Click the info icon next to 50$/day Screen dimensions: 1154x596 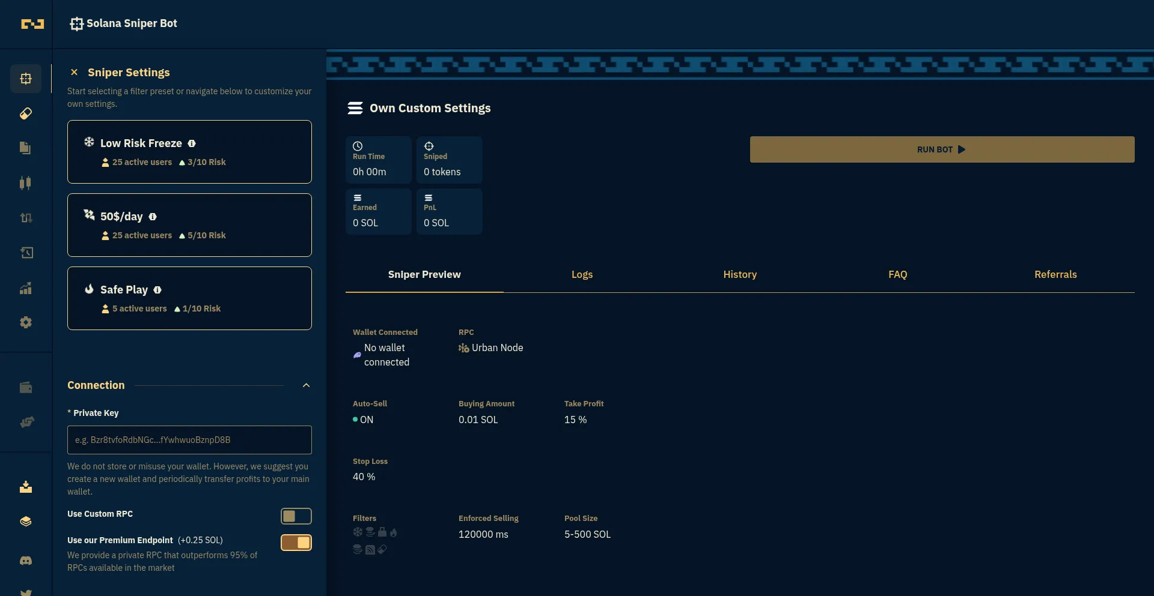(x=153, y=217)
